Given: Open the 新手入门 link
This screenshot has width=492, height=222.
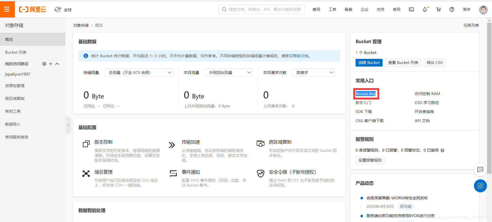Looking at the screenshot, I should (x=363, y=103).
